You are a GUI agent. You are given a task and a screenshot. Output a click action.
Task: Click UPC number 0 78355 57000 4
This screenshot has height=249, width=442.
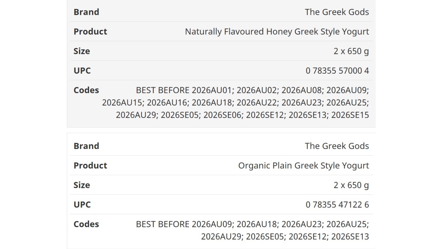point(337,71)
